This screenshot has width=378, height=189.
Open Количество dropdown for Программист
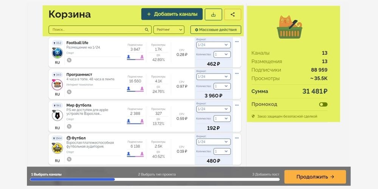(x=222, y=86)
